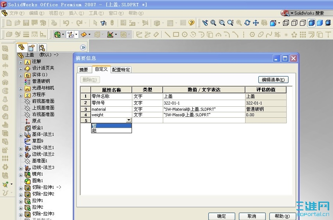The image size is (333, 220).
Task: Click the Open file icon
Action: tap(17, 23)
